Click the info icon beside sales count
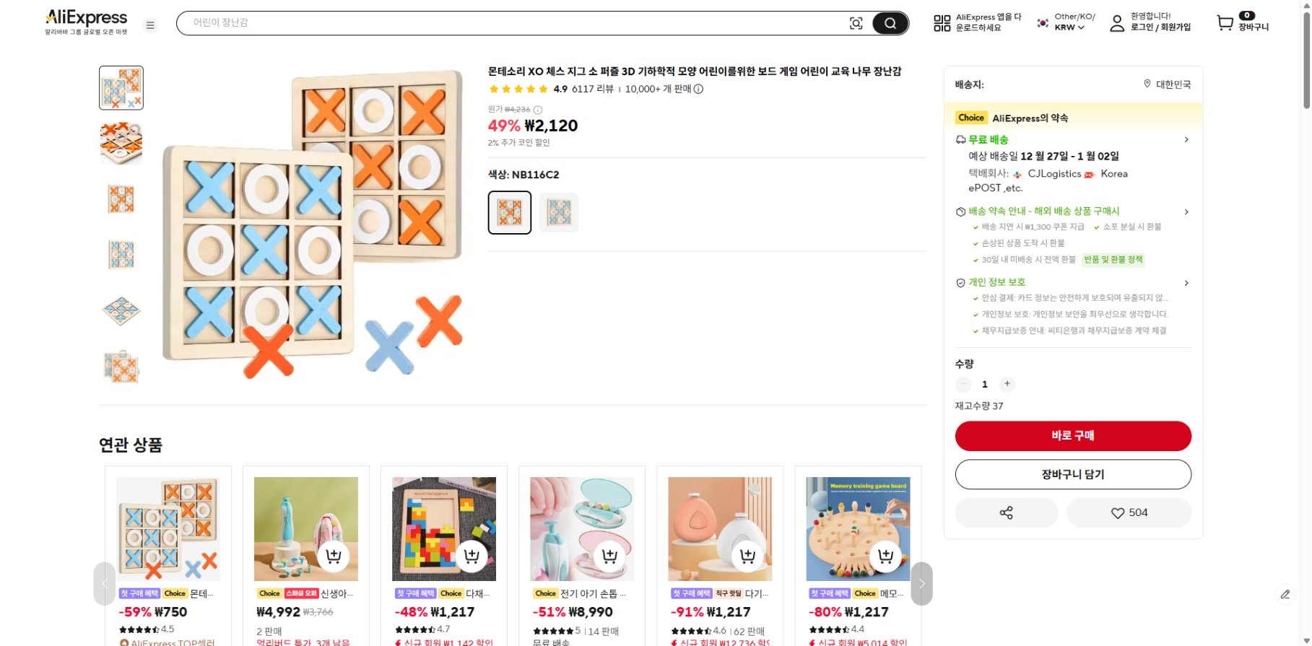Viewport: 1312px width, 646px height. point(698,90)
